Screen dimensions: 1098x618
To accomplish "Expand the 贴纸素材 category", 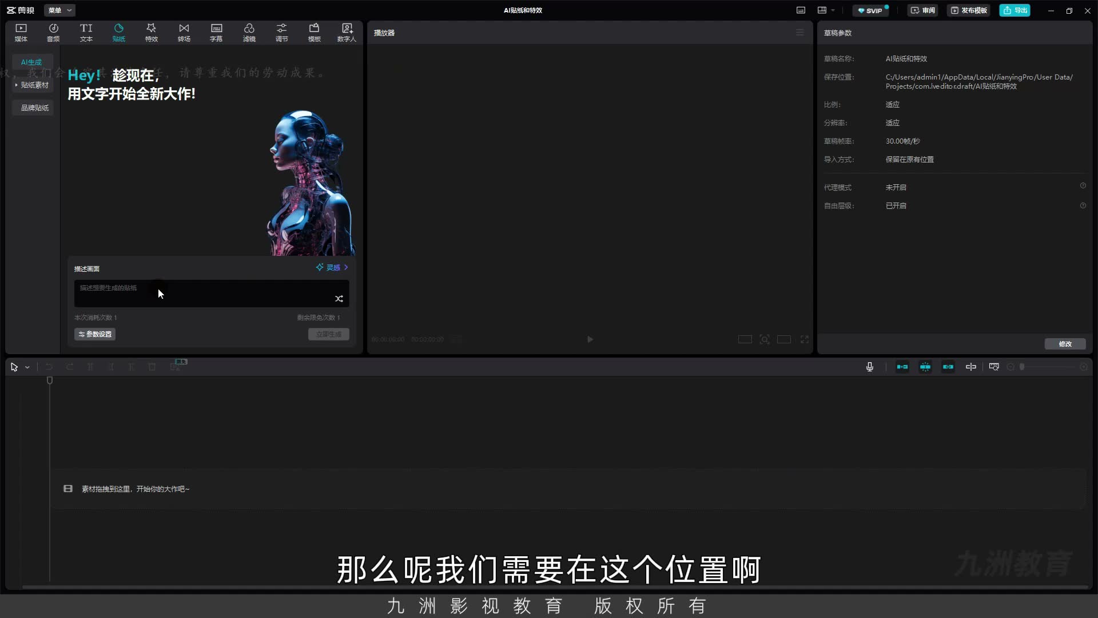I will [33, 85].
